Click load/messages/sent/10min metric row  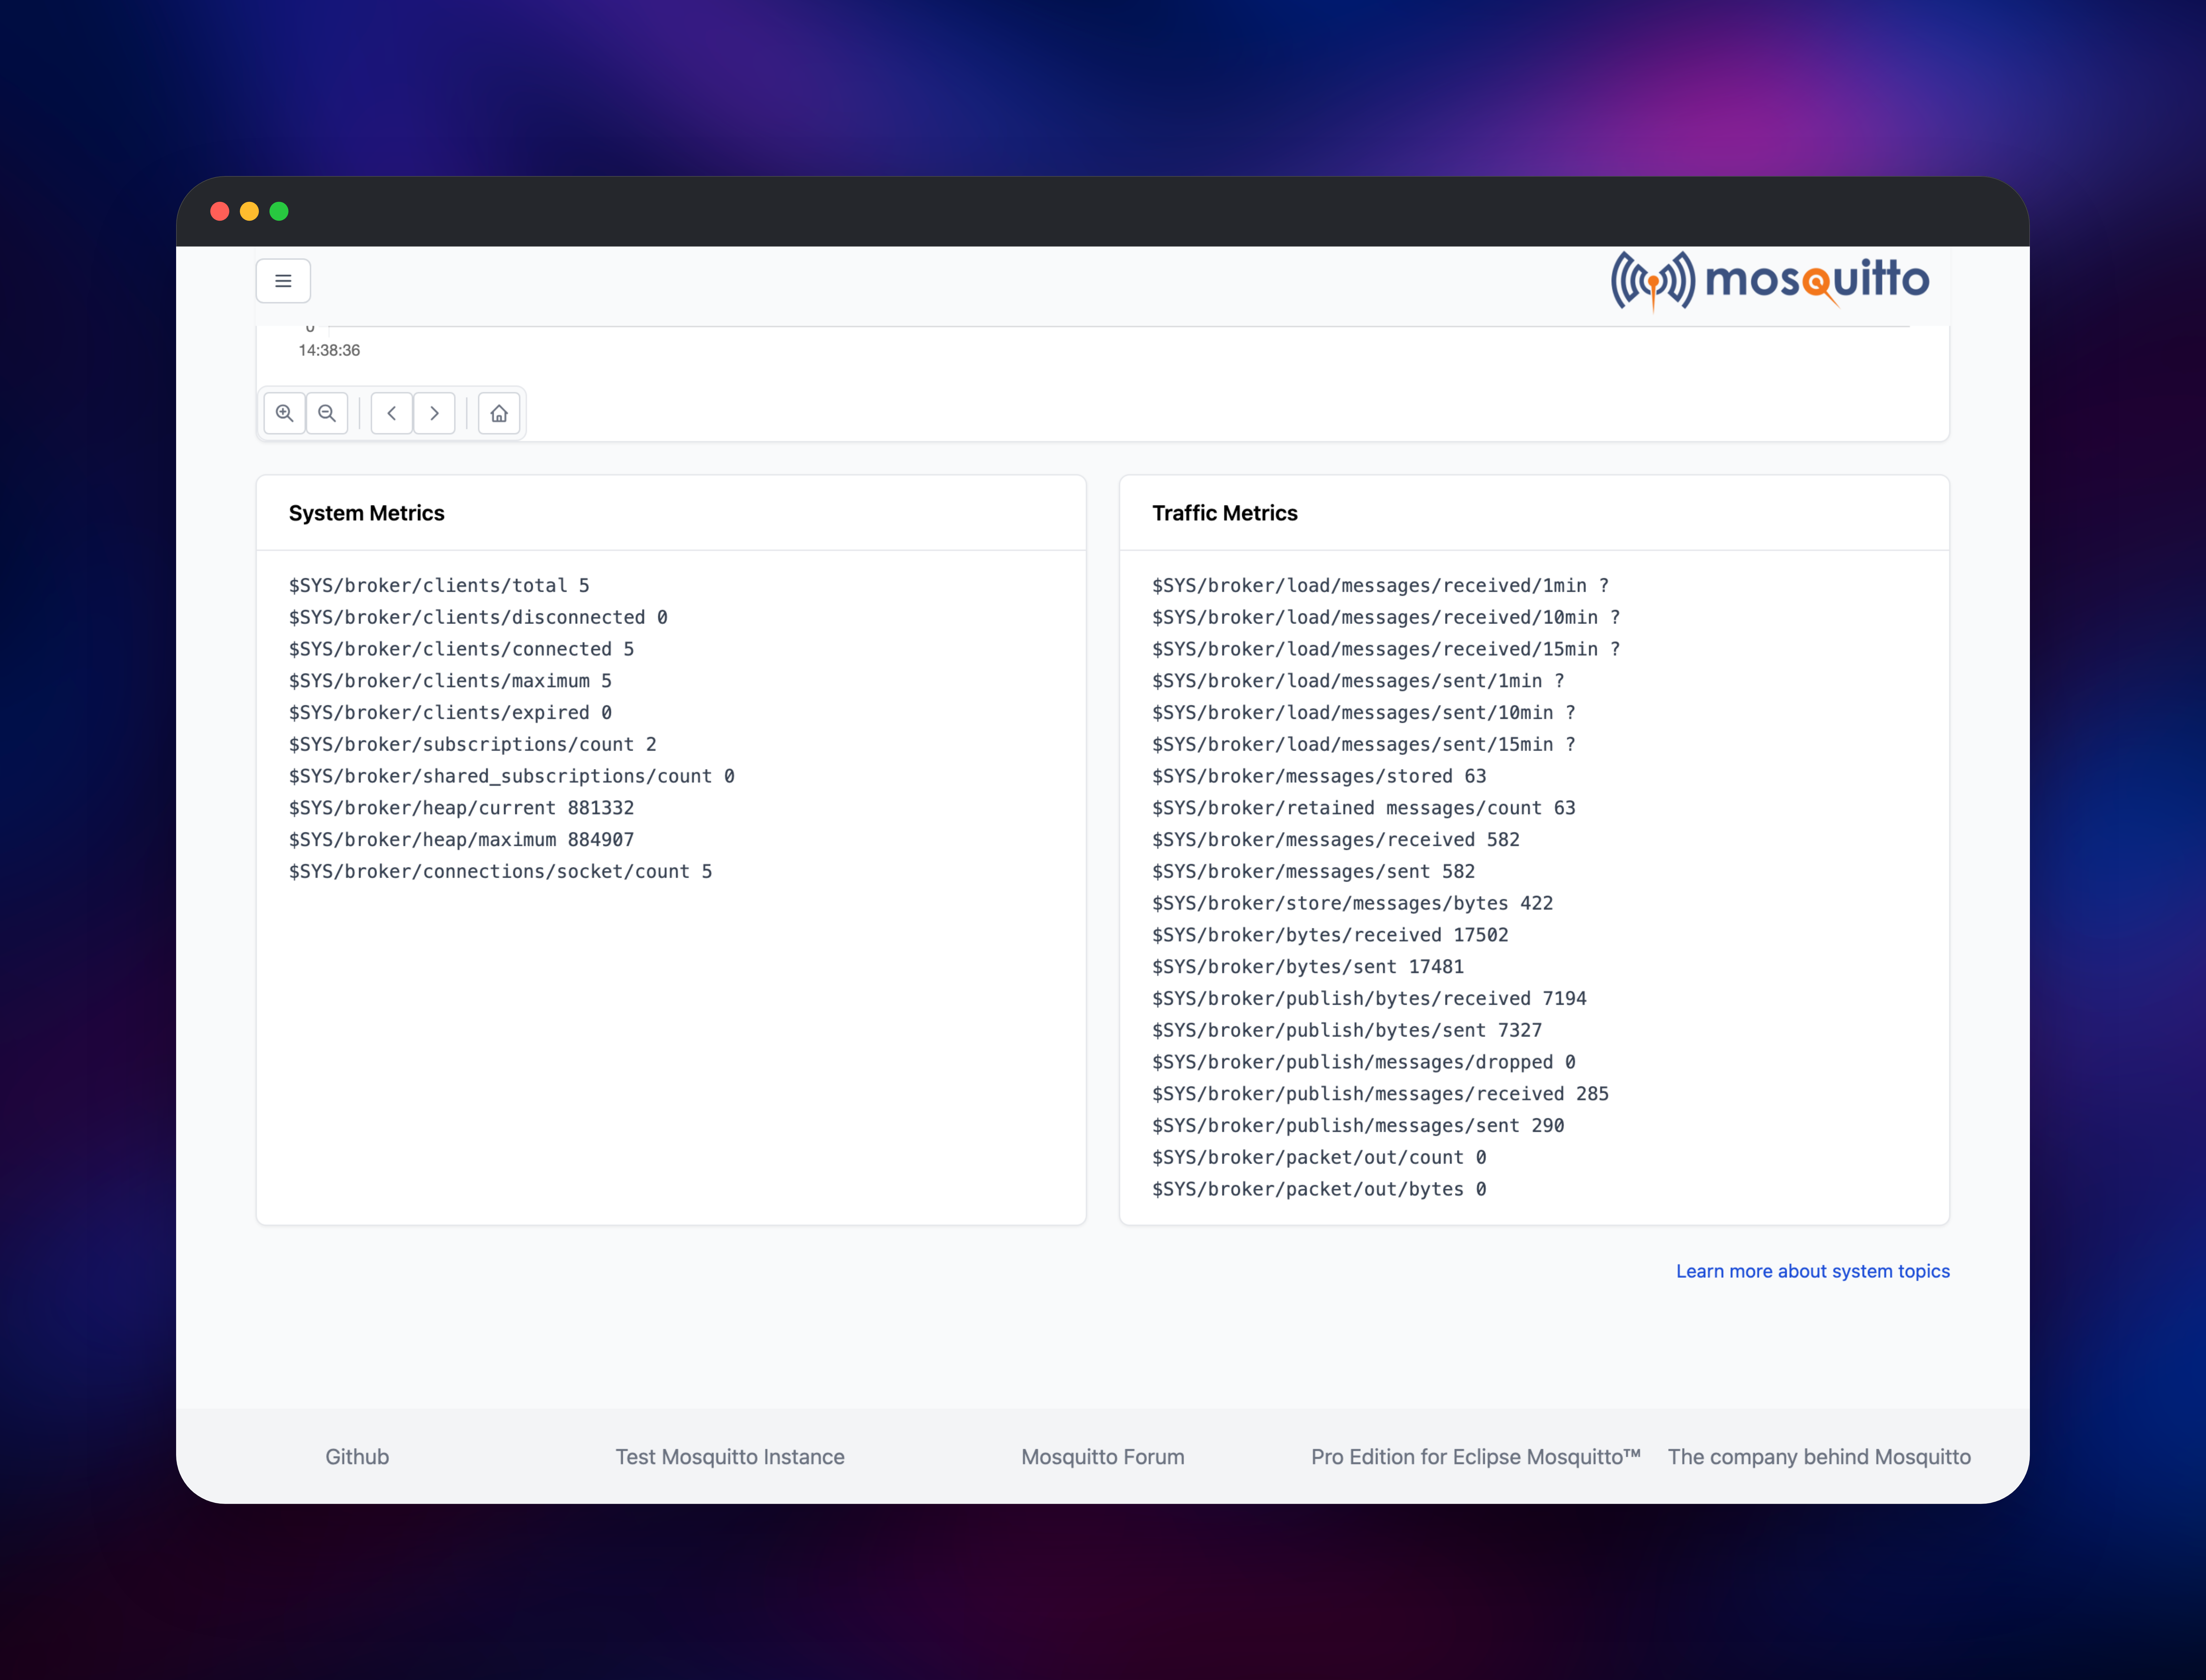[x=1364, y=713]
